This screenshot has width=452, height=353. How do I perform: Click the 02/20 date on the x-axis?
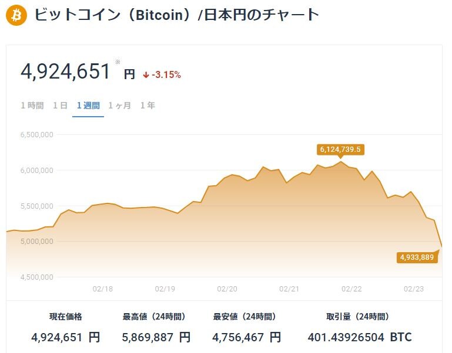point(227,289)
